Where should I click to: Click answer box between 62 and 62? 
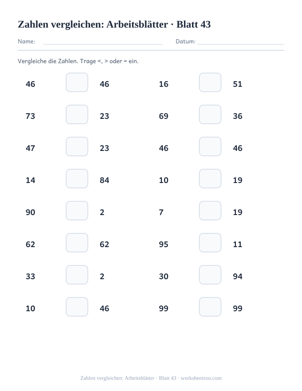click(77, 242)
